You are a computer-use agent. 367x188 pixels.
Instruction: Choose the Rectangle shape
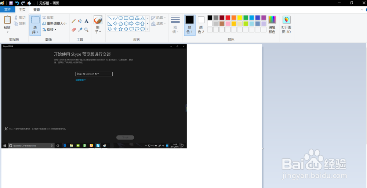[126, 18]
